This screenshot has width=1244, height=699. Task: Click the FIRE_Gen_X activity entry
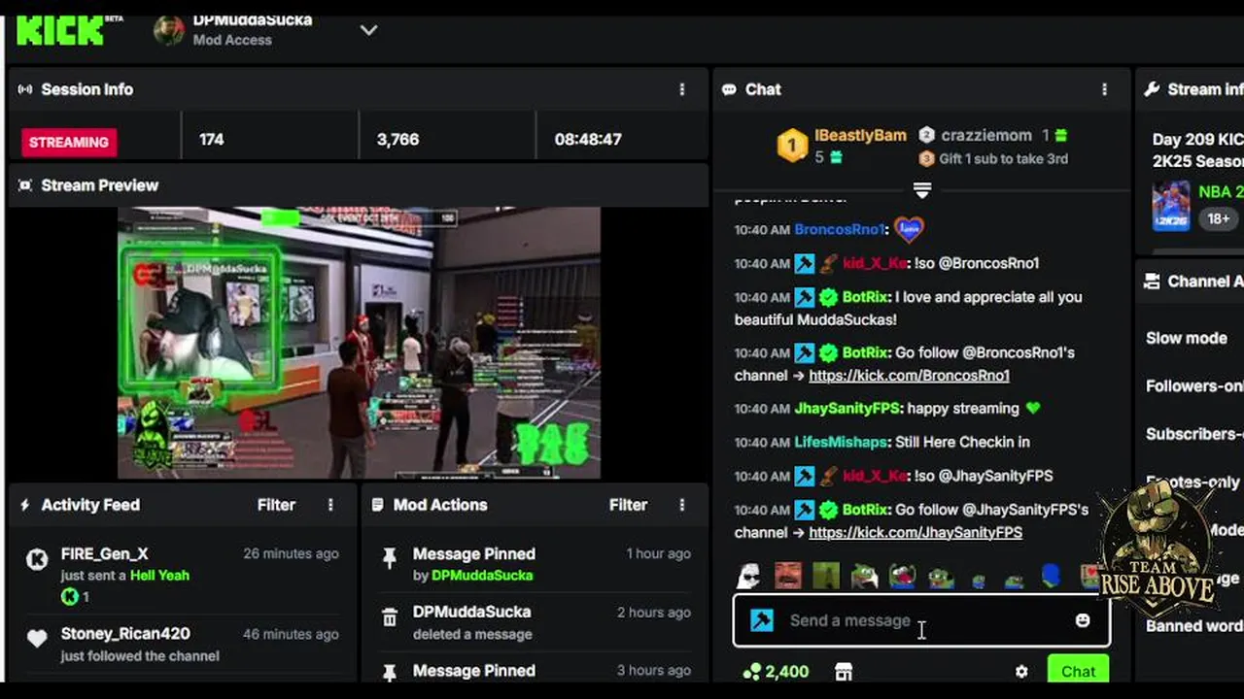point(182,575)
